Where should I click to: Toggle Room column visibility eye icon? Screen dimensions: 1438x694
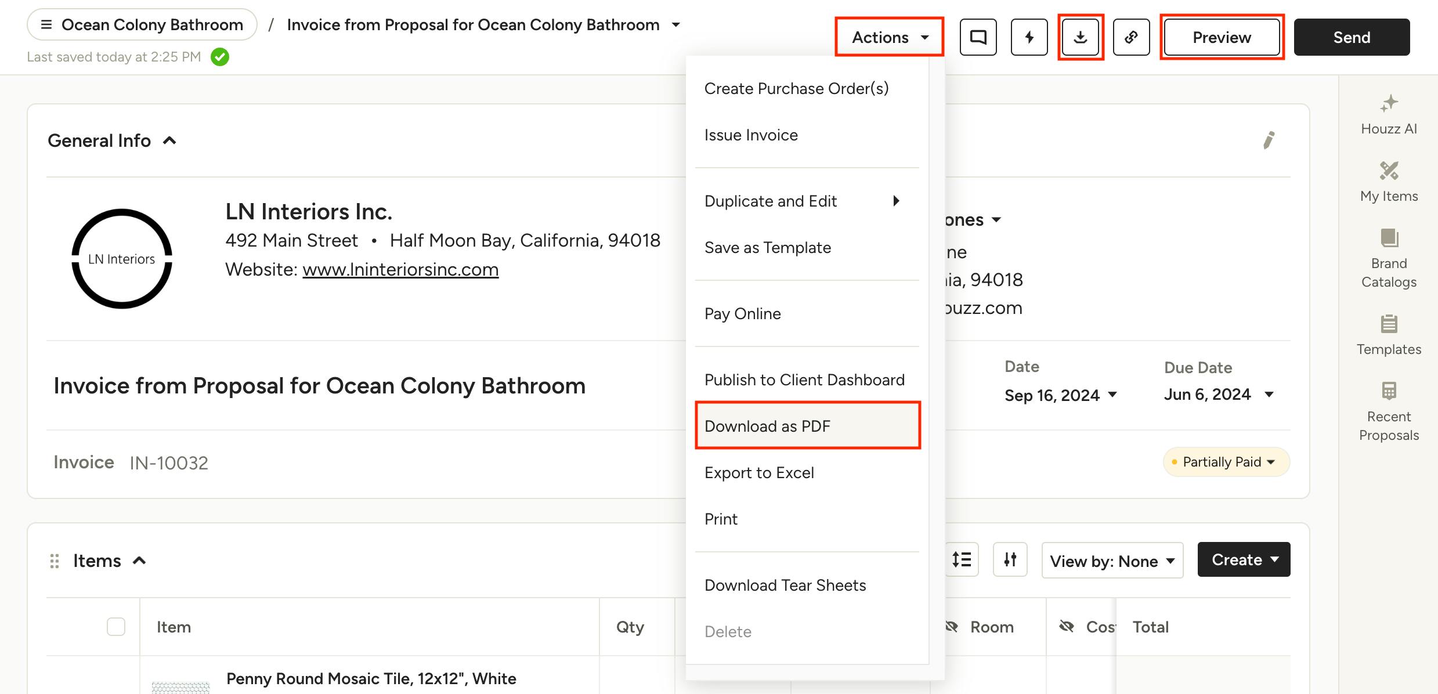coord(952,627)
